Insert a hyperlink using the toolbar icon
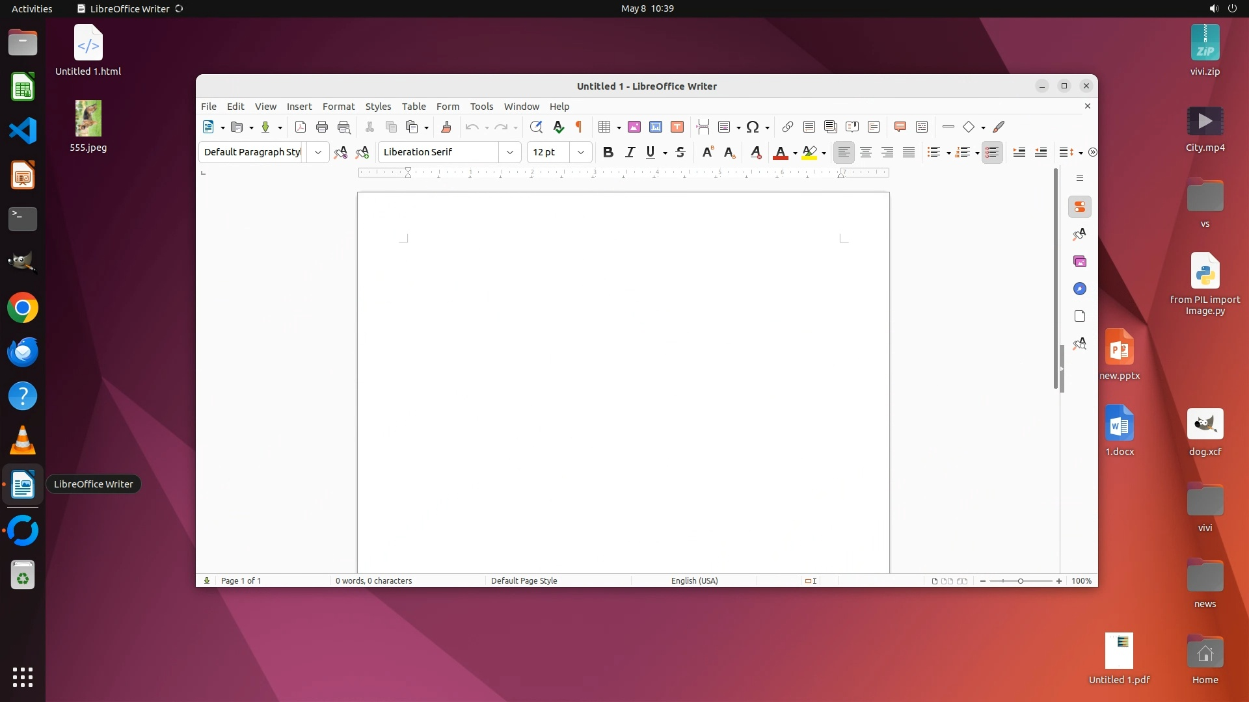Image resolution: width=1249 pixels, height=702 pixels. pyautogui.click(x=787, y=127)
